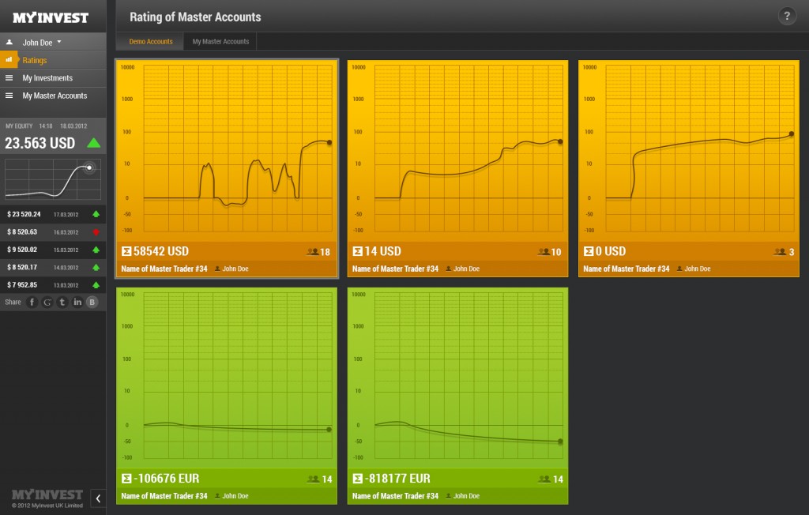
Task: Click the investors icon showing 10
Action: (x=544, y=252)
